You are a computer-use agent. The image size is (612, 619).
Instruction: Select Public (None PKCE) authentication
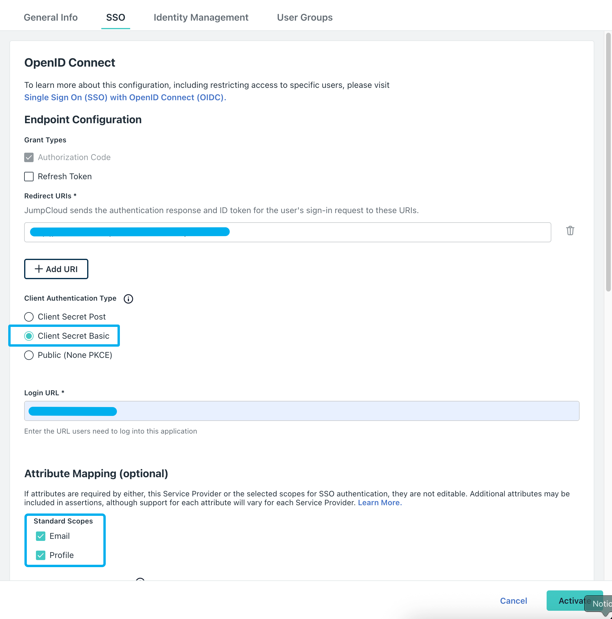pyautogui.click(x=29, y=355)
